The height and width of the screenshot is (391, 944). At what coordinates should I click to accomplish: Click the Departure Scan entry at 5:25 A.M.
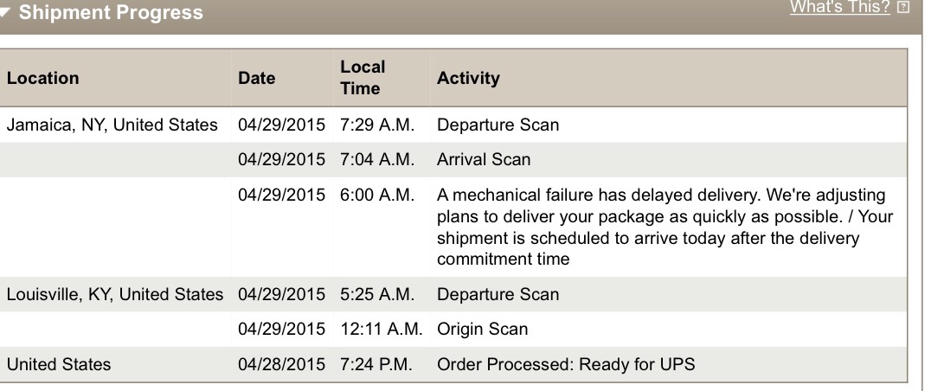click(498, 295)
